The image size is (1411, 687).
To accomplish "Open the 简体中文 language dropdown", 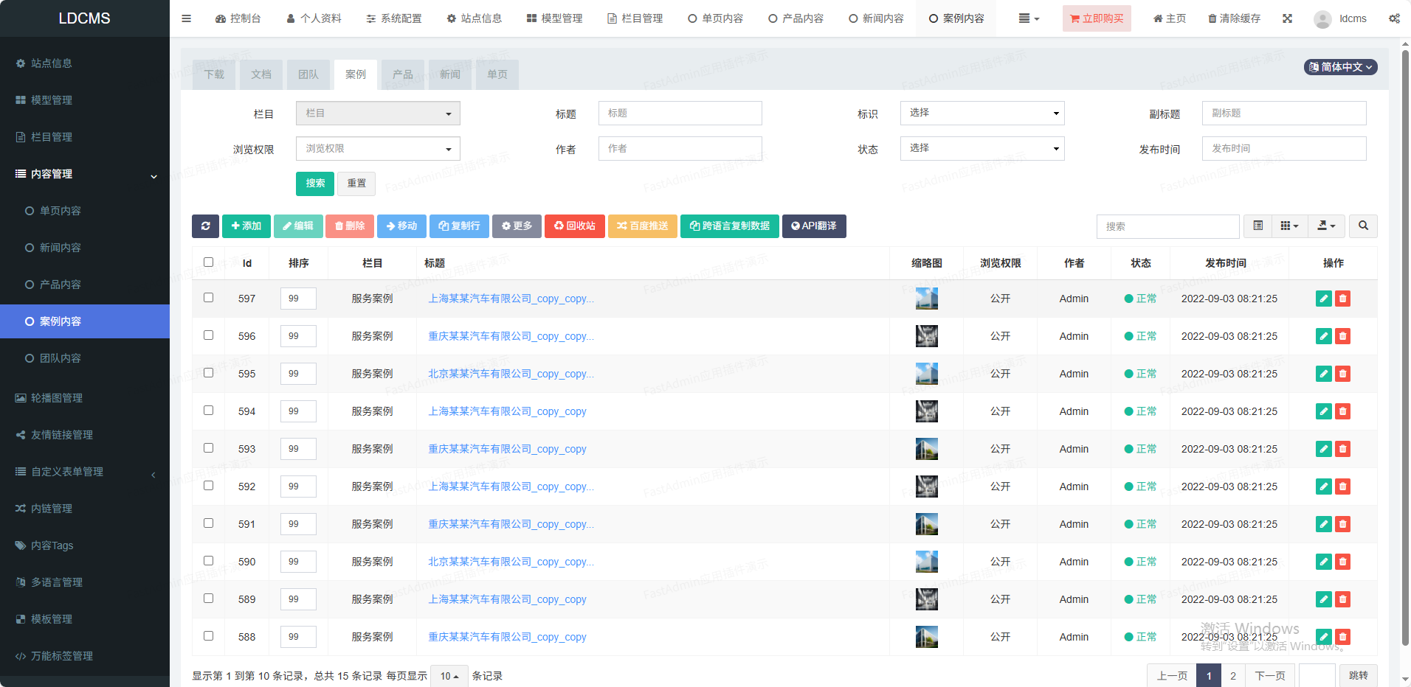I will [x=1340, y=67].
